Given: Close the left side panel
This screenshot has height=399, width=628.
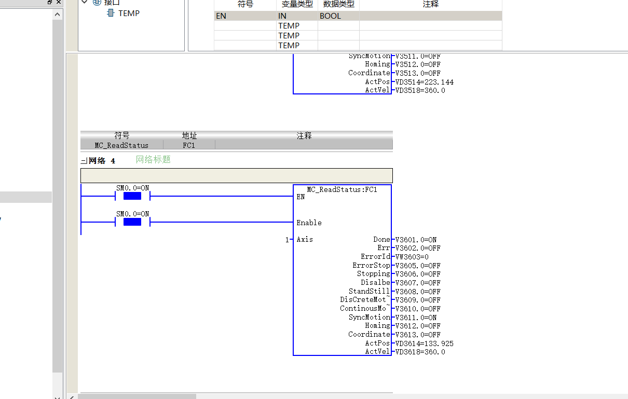Looking at the screenshot, I should 58,2.
